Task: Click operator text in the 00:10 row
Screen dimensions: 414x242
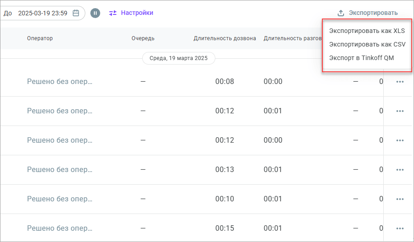Action: (60, 199)
